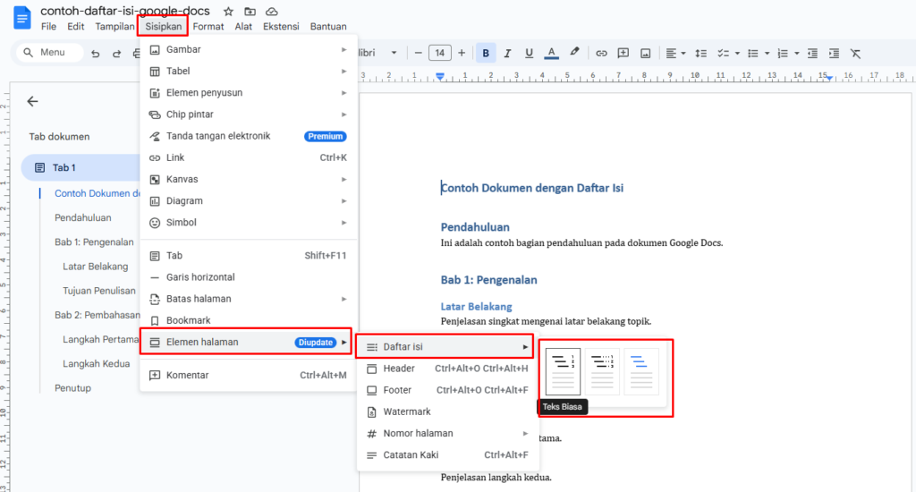Screen dimensions: 916x492
Task: Expand the Nomor halaman submenu
Action: coord(447,434)
